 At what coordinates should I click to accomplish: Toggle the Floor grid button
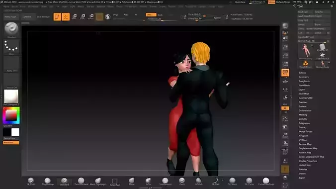pyautogui.click(x=285, y=81)
